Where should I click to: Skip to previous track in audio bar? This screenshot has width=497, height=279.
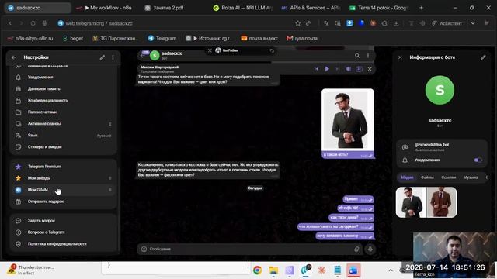pyautogui.click(x=316, y=69)
